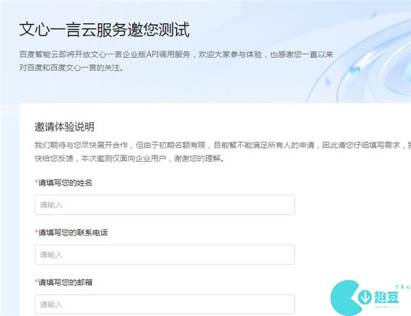This screenshot has height=316, width=411.
Task: Click the 对百度和百度文心一言的关注 text line
Action: 71,68
